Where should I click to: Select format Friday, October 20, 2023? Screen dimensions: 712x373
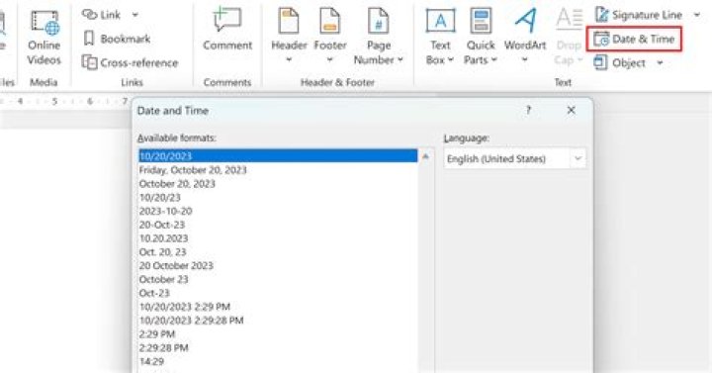(x=278, y=170)
